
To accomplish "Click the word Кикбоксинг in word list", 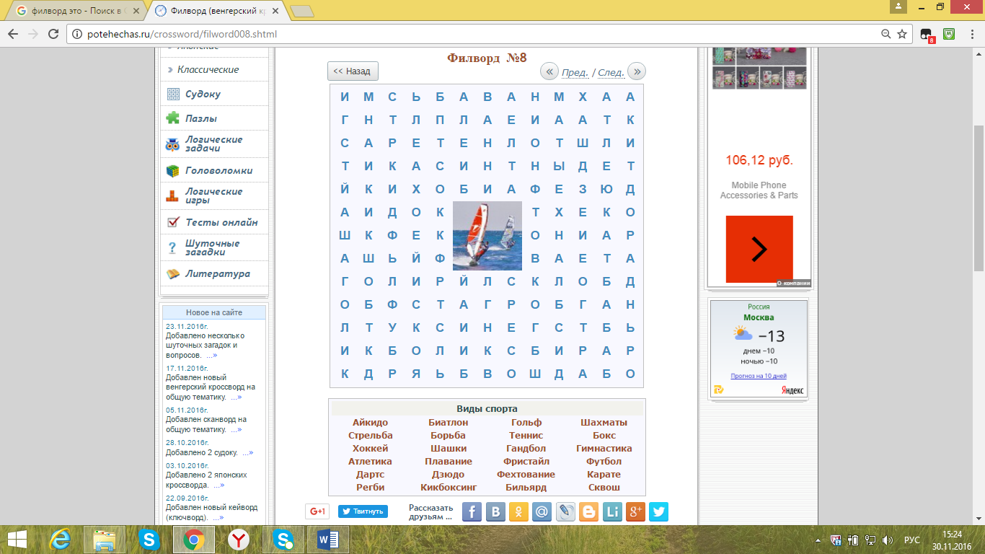I will pyautogui.click(x=449, y=488).
